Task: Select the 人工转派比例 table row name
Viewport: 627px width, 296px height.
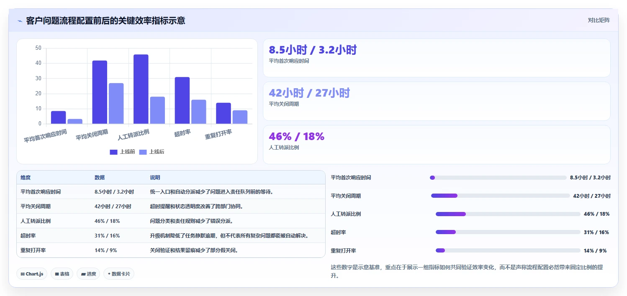Action: [36, 221]
